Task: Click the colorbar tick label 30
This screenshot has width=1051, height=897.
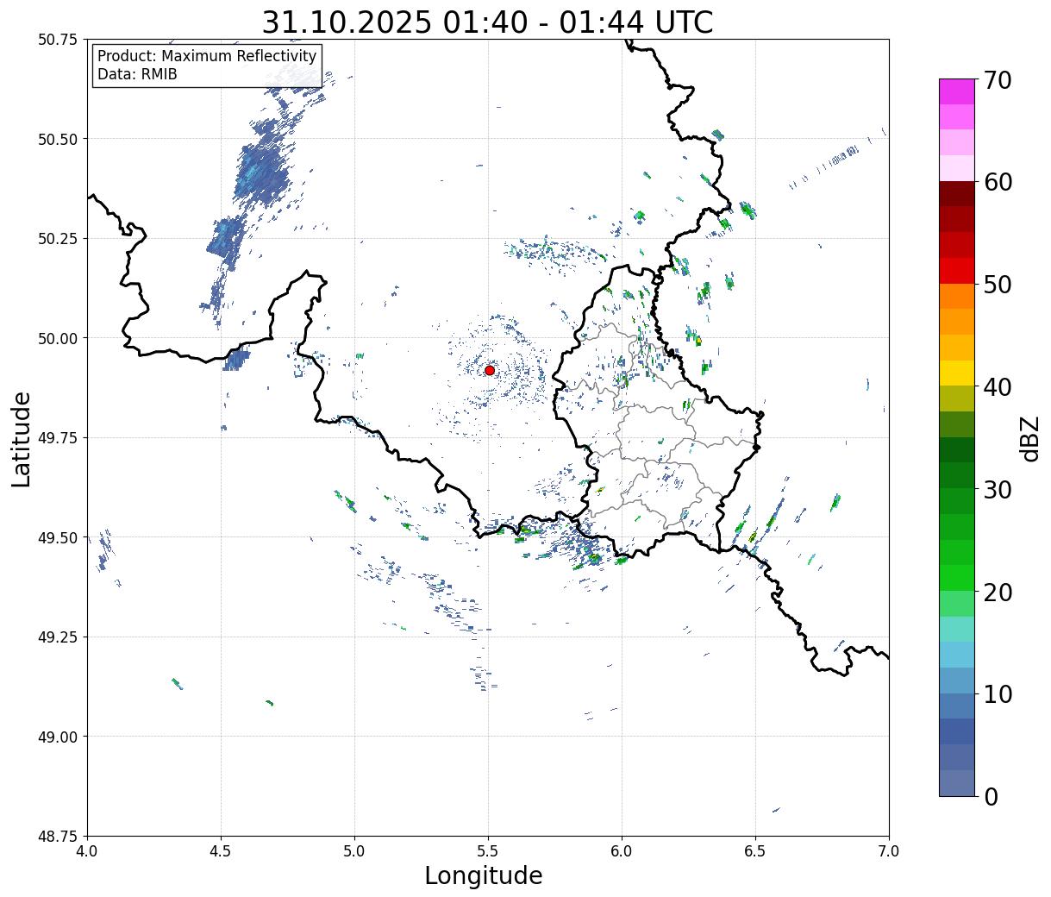Action: (x=998, y=489)
